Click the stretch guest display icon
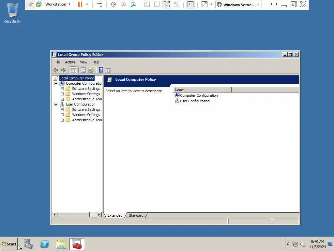Screen dimensions: 334x251 [204, 4]
